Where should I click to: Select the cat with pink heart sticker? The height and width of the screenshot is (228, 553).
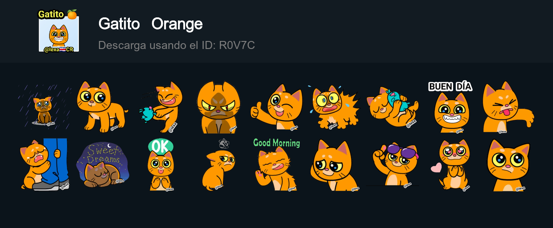click(450, 165)
